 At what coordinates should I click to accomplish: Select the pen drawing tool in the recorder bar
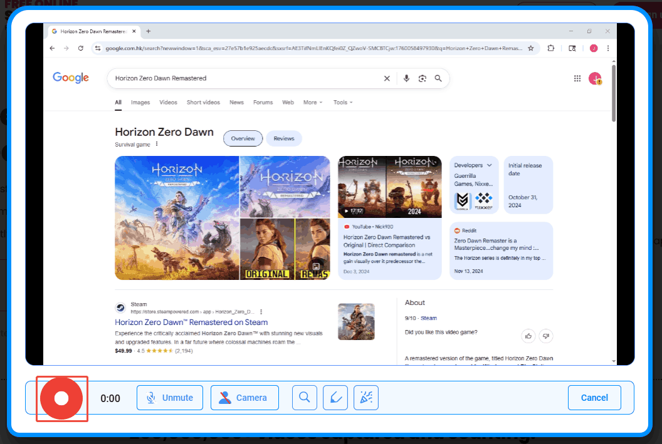(x=335, y=398)
